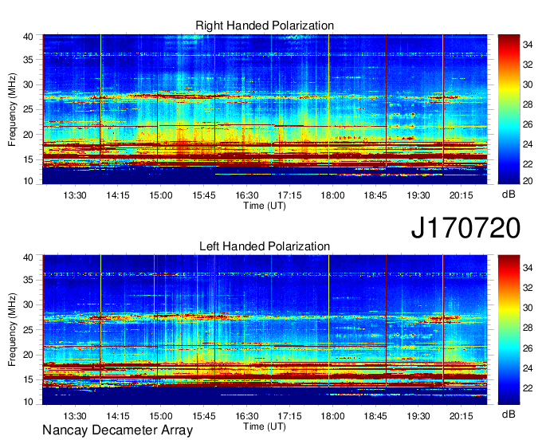Screen dimensions: 542x440
Task: Click the 13:30 time tick under Left Handed plot
Action: click(75, 416)
